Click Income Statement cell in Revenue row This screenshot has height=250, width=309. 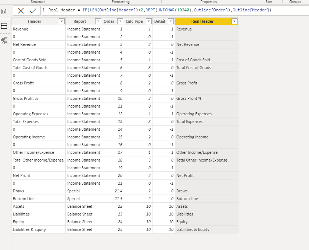(84, 29)
